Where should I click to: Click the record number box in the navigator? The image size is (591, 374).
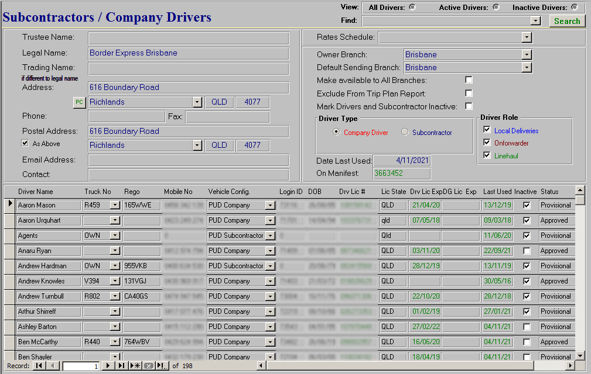click(81, 366)
